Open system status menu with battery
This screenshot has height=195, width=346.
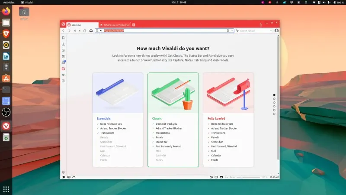point(328,3)
